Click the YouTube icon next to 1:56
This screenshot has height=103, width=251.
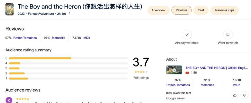(x=187, y=73)
